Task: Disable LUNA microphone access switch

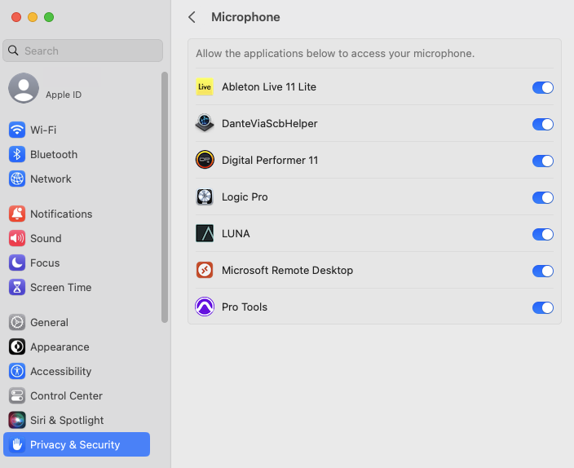Action: click(542, 234)
